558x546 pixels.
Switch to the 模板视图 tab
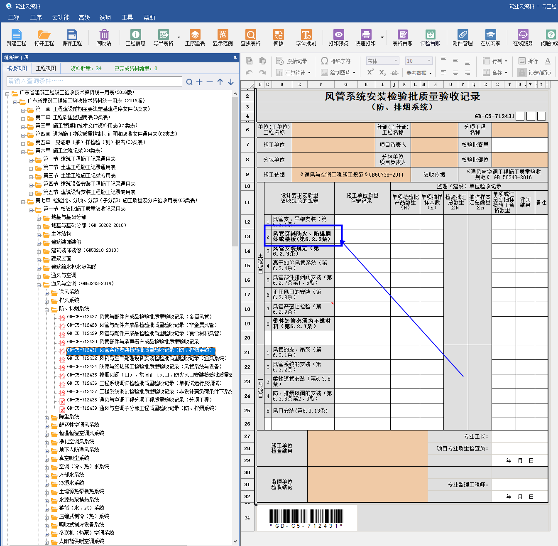coord(17,68)
